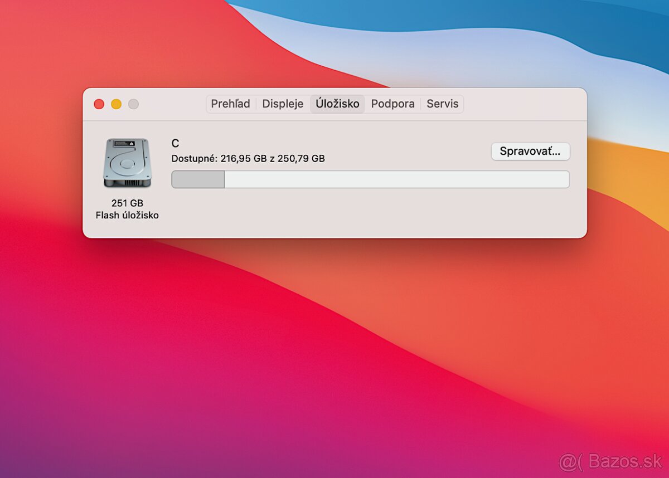Click the blue wallpaper area above the window
Image resolution: width=669 pixels, height=478 pixels.
tap(446, 33)
